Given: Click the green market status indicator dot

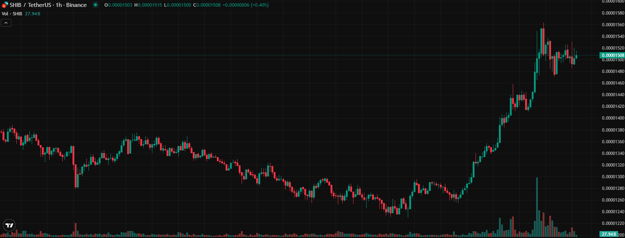Looking at the screenshot, I should click(x=95, y=5).
